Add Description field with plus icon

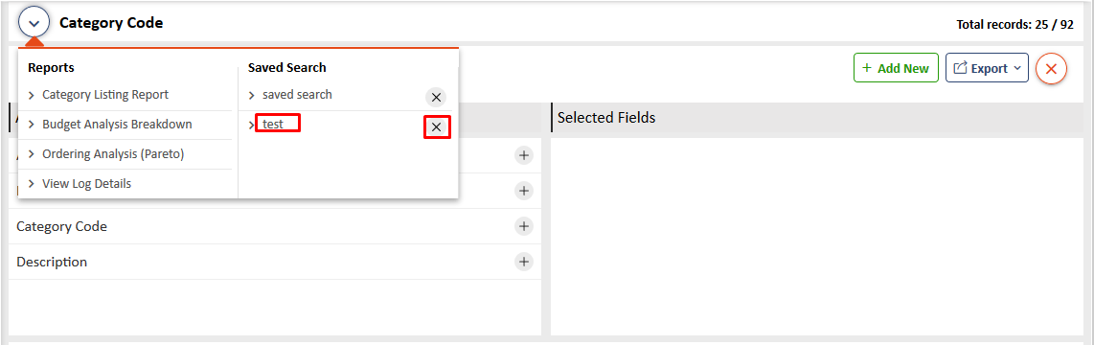point(523,262)
